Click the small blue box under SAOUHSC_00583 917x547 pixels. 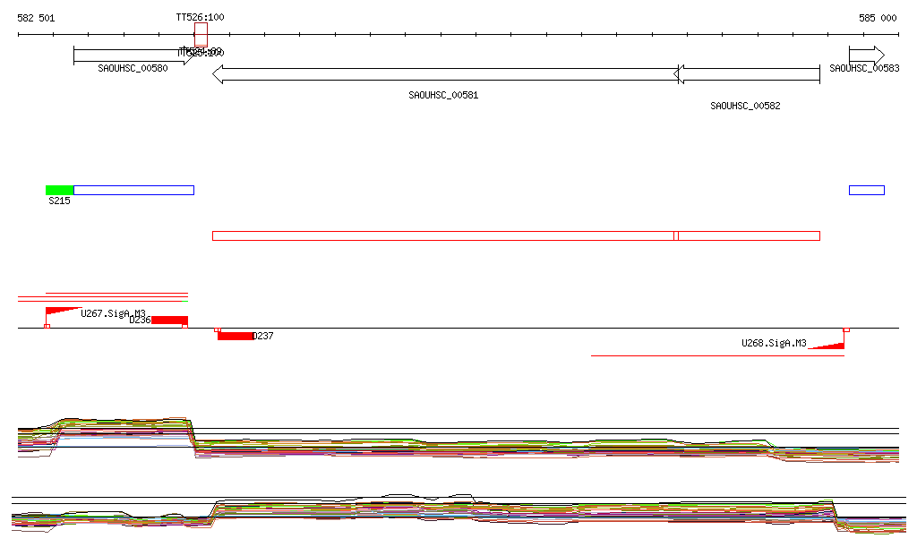pos(867,190)
